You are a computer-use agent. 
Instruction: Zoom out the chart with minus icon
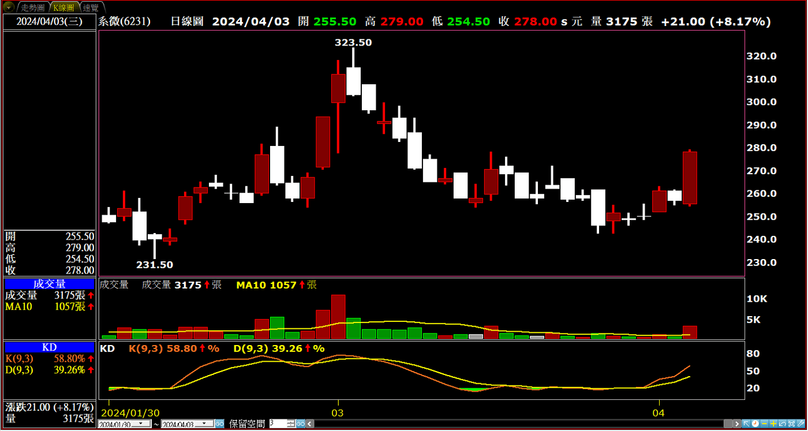coord(764,423)
